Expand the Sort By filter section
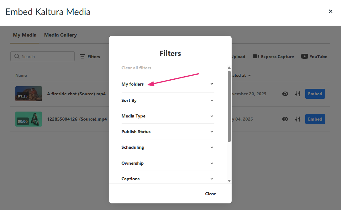The width and height of the screenshot is (341, 210). [212, 101]
